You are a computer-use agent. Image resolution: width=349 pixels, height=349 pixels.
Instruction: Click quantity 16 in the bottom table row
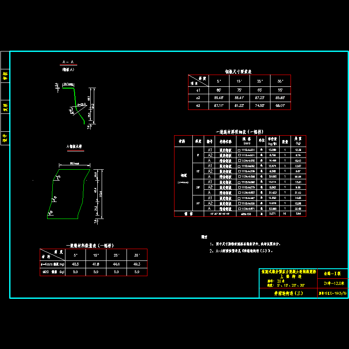285,214
